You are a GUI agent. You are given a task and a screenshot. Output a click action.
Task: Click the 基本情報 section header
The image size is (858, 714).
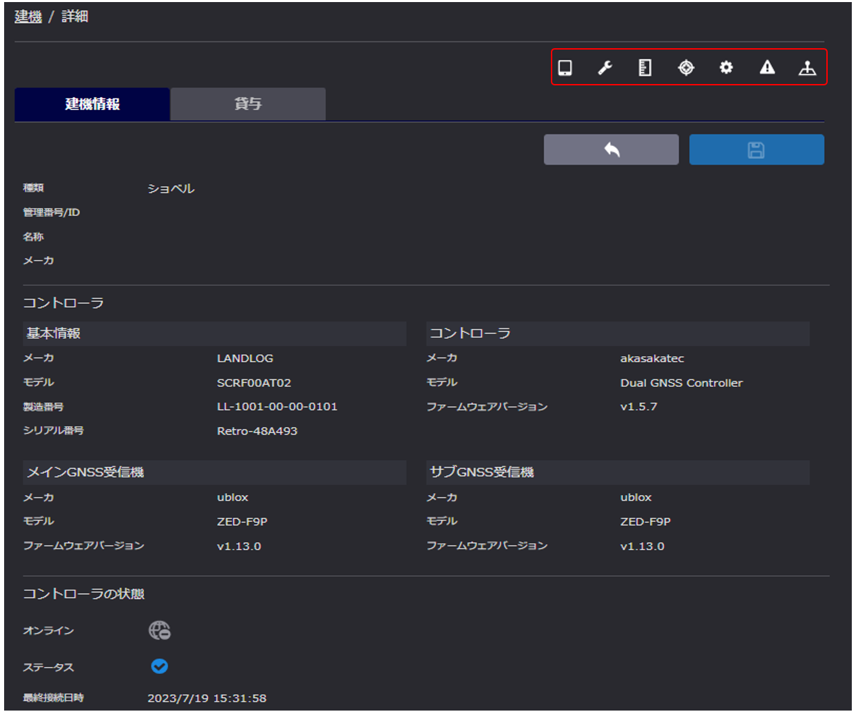tap(214, 333)
